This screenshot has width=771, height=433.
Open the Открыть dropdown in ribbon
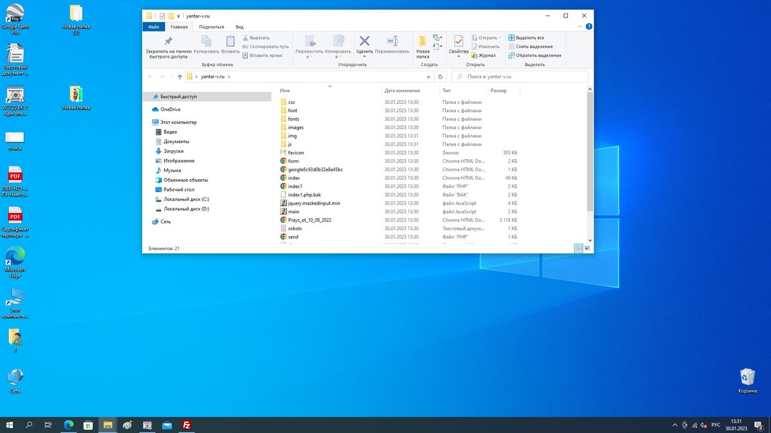[486, 38]
